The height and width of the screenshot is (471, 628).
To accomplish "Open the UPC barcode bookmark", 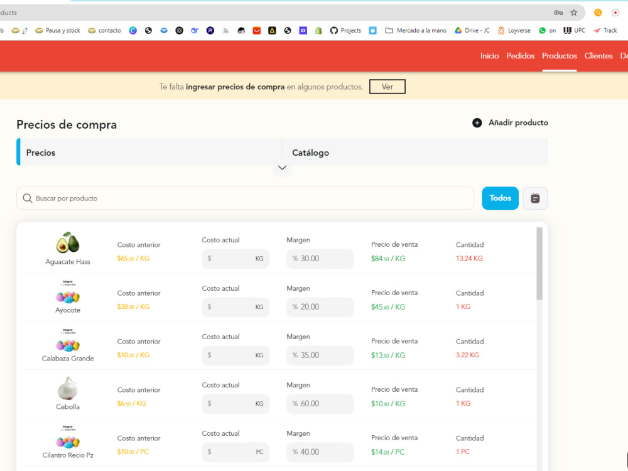I will (x=575, y=30).
